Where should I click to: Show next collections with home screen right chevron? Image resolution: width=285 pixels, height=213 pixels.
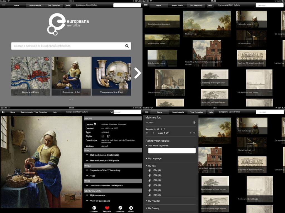[137, 73]
